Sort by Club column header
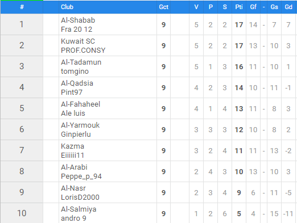Image resolution: width=297 pixels, height=223 pixels. pyautogui.click(x=67, y=7)
